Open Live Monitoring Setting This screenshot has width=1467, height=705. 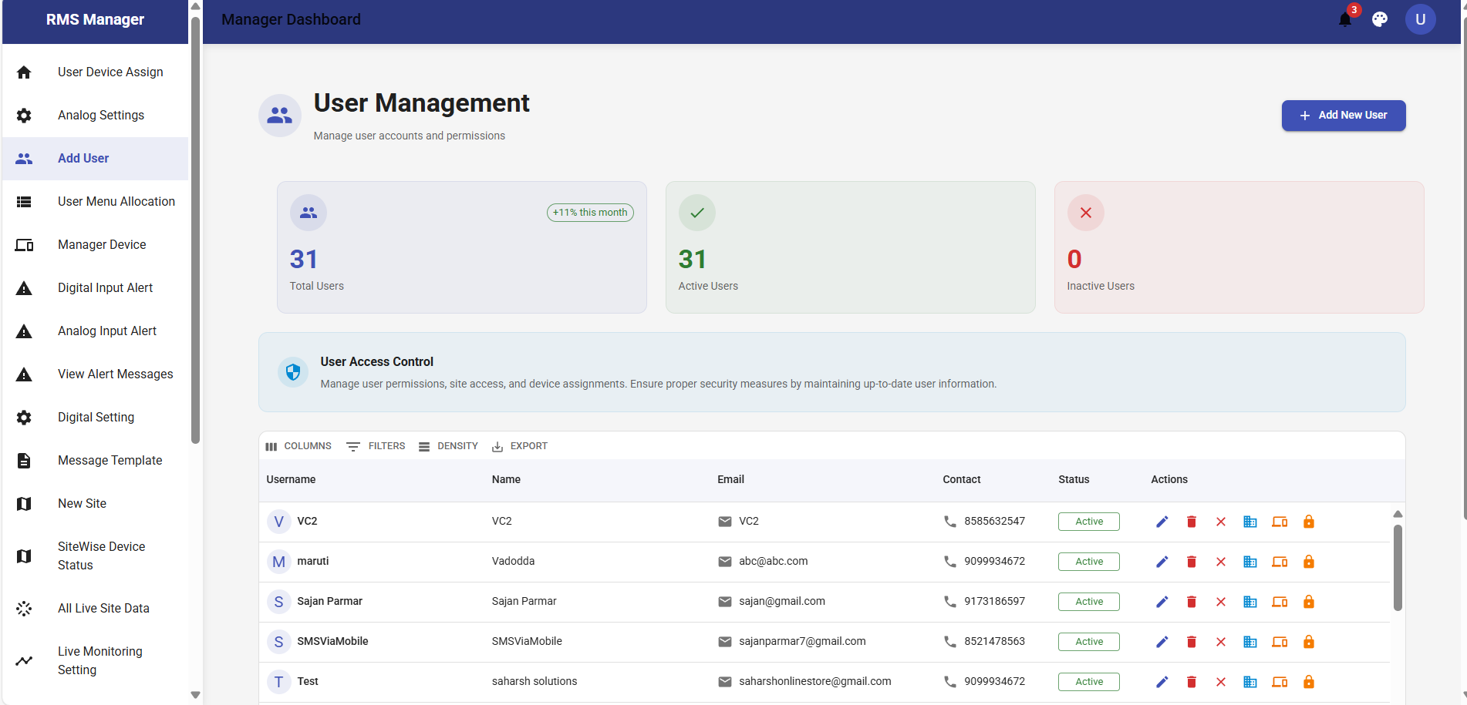coord(96,661)
